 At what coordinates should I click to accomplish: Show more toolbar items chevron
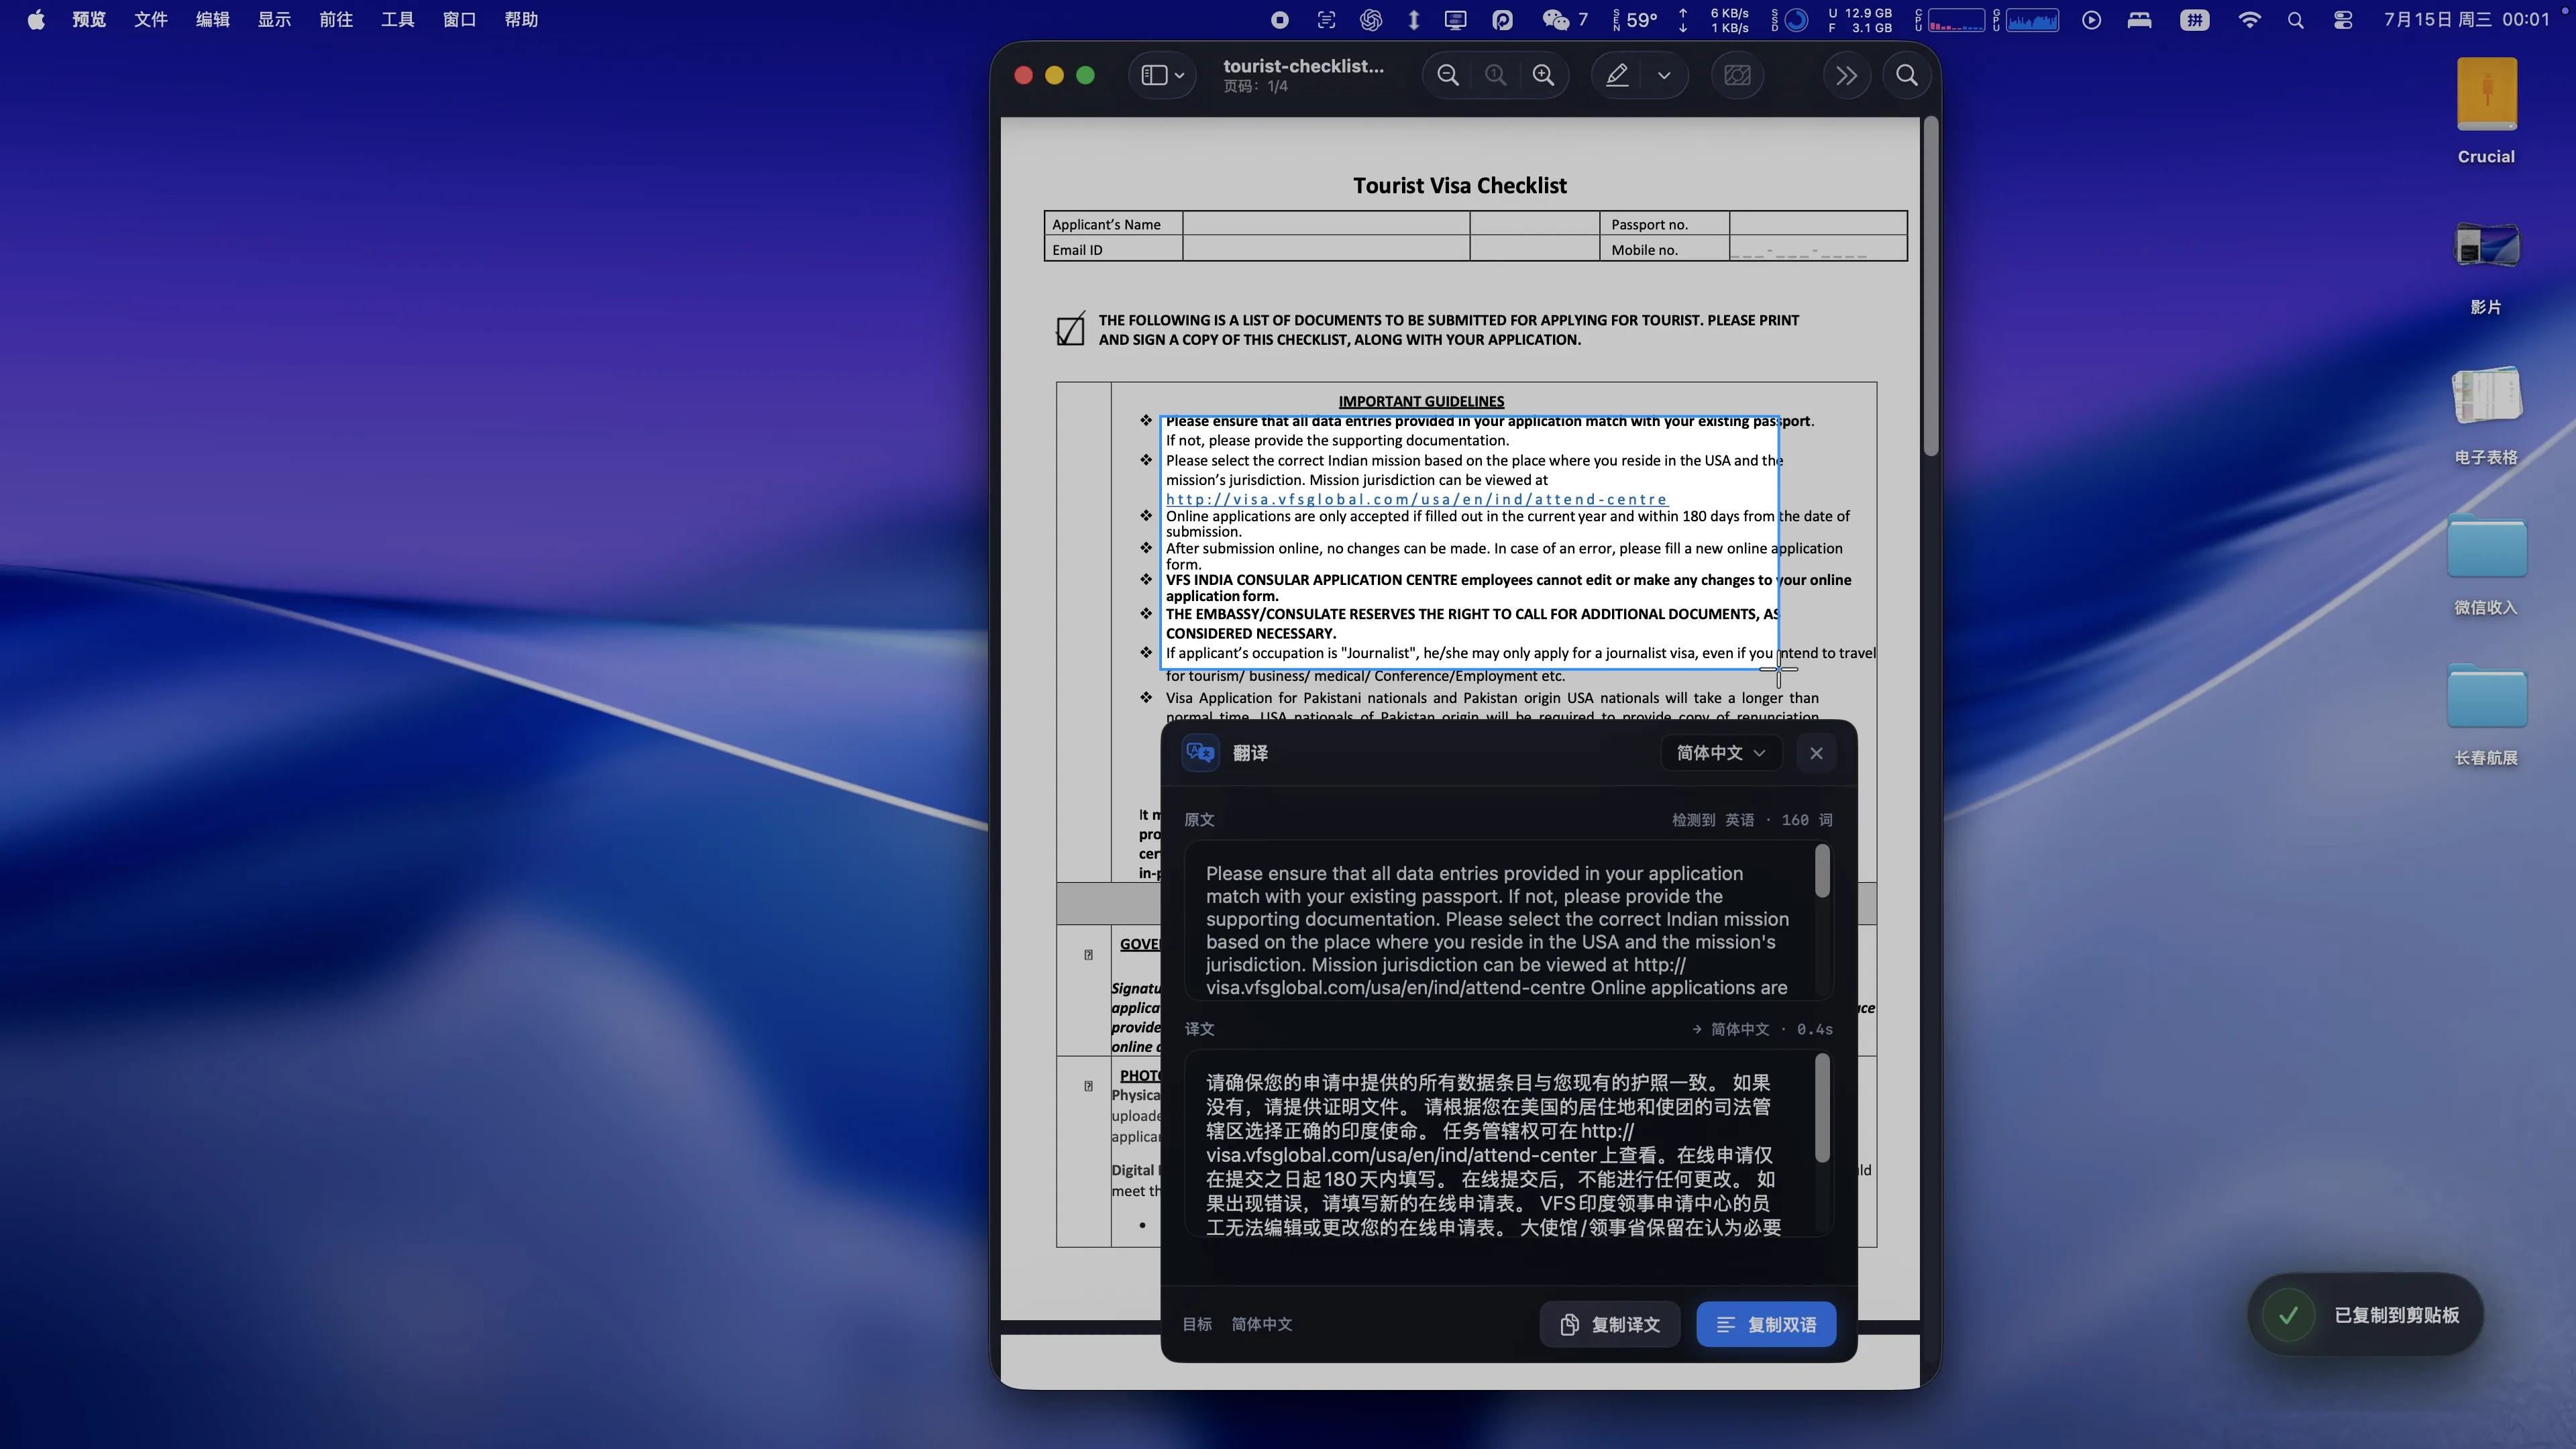click(1846, 75)
